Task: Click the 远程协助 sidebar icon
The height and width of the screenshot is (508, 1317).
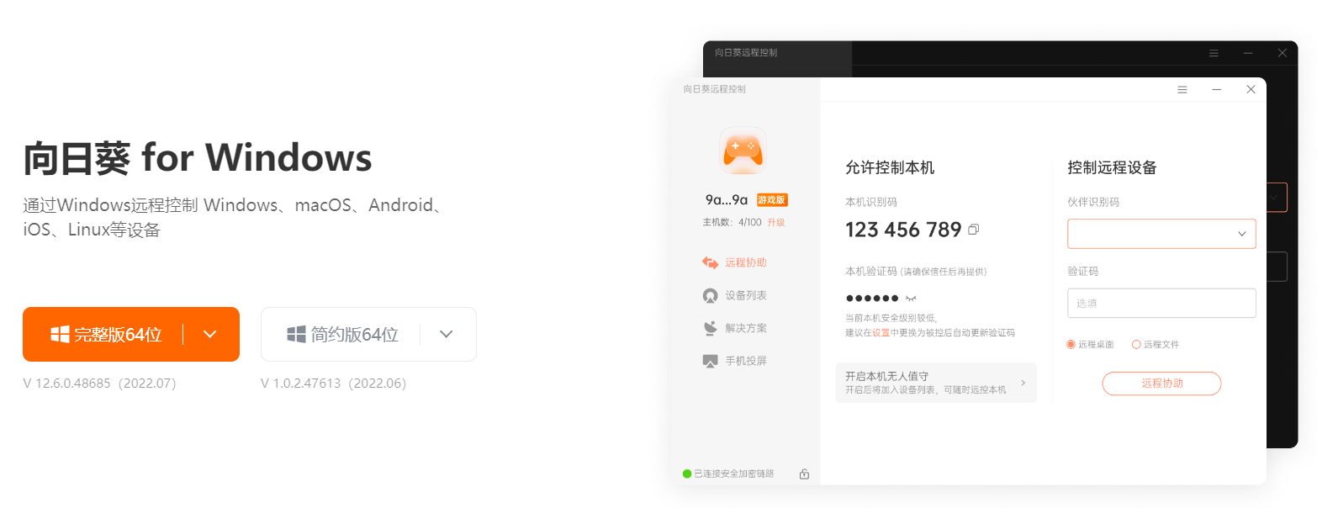Action: (x=711, y=262)
